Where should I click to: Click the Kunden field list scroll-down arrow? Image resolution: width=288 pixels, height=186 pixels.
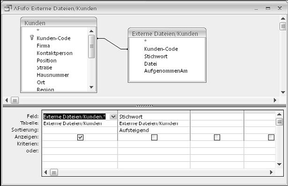(91, 87)
